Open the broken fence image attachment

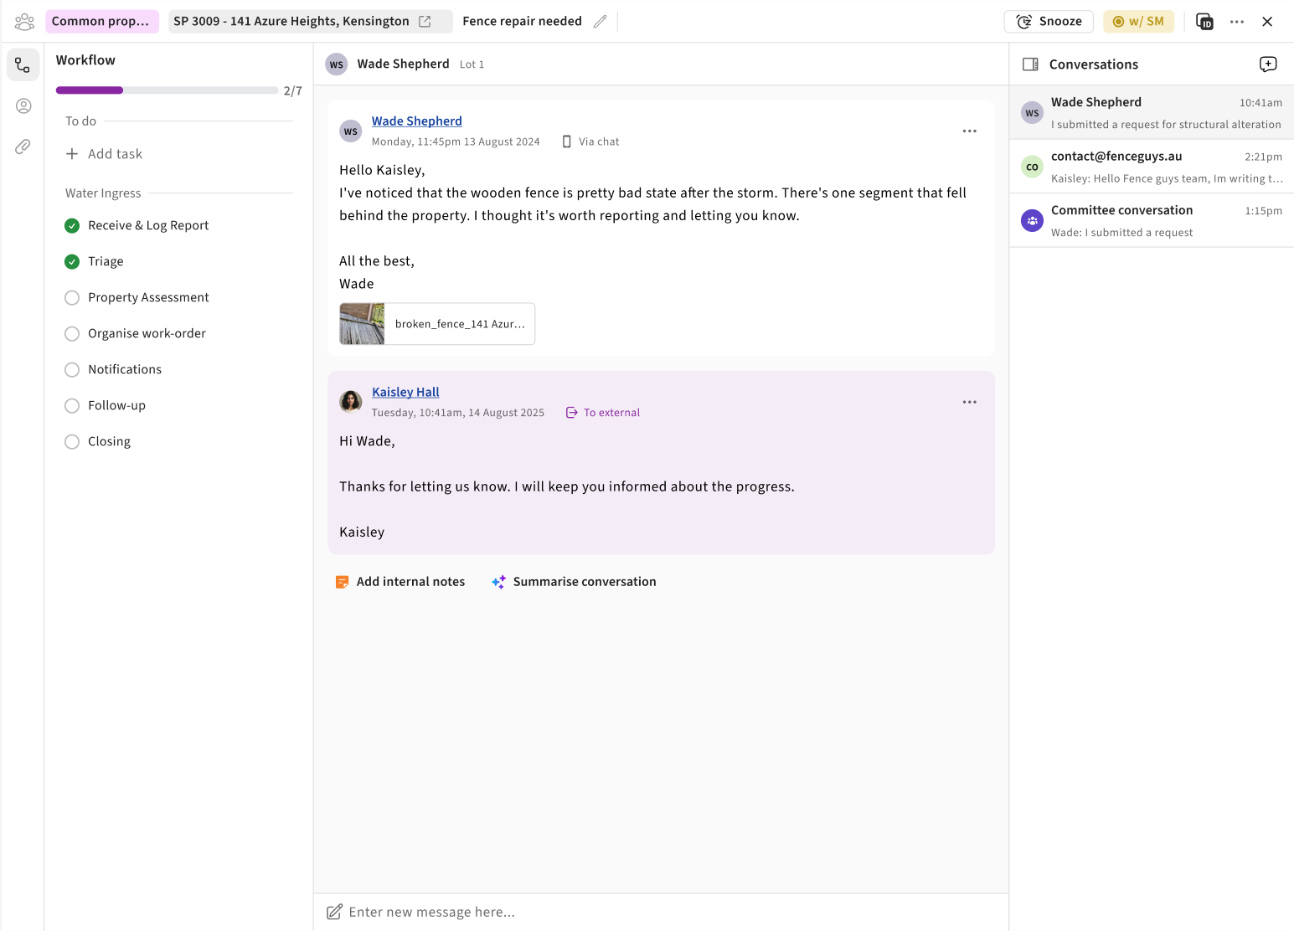(437, 324)
